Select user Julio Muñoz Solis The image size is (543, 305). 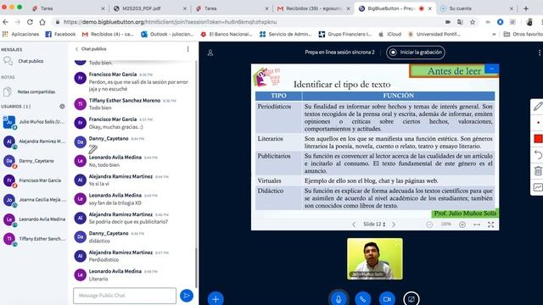[x=34, y=122]
